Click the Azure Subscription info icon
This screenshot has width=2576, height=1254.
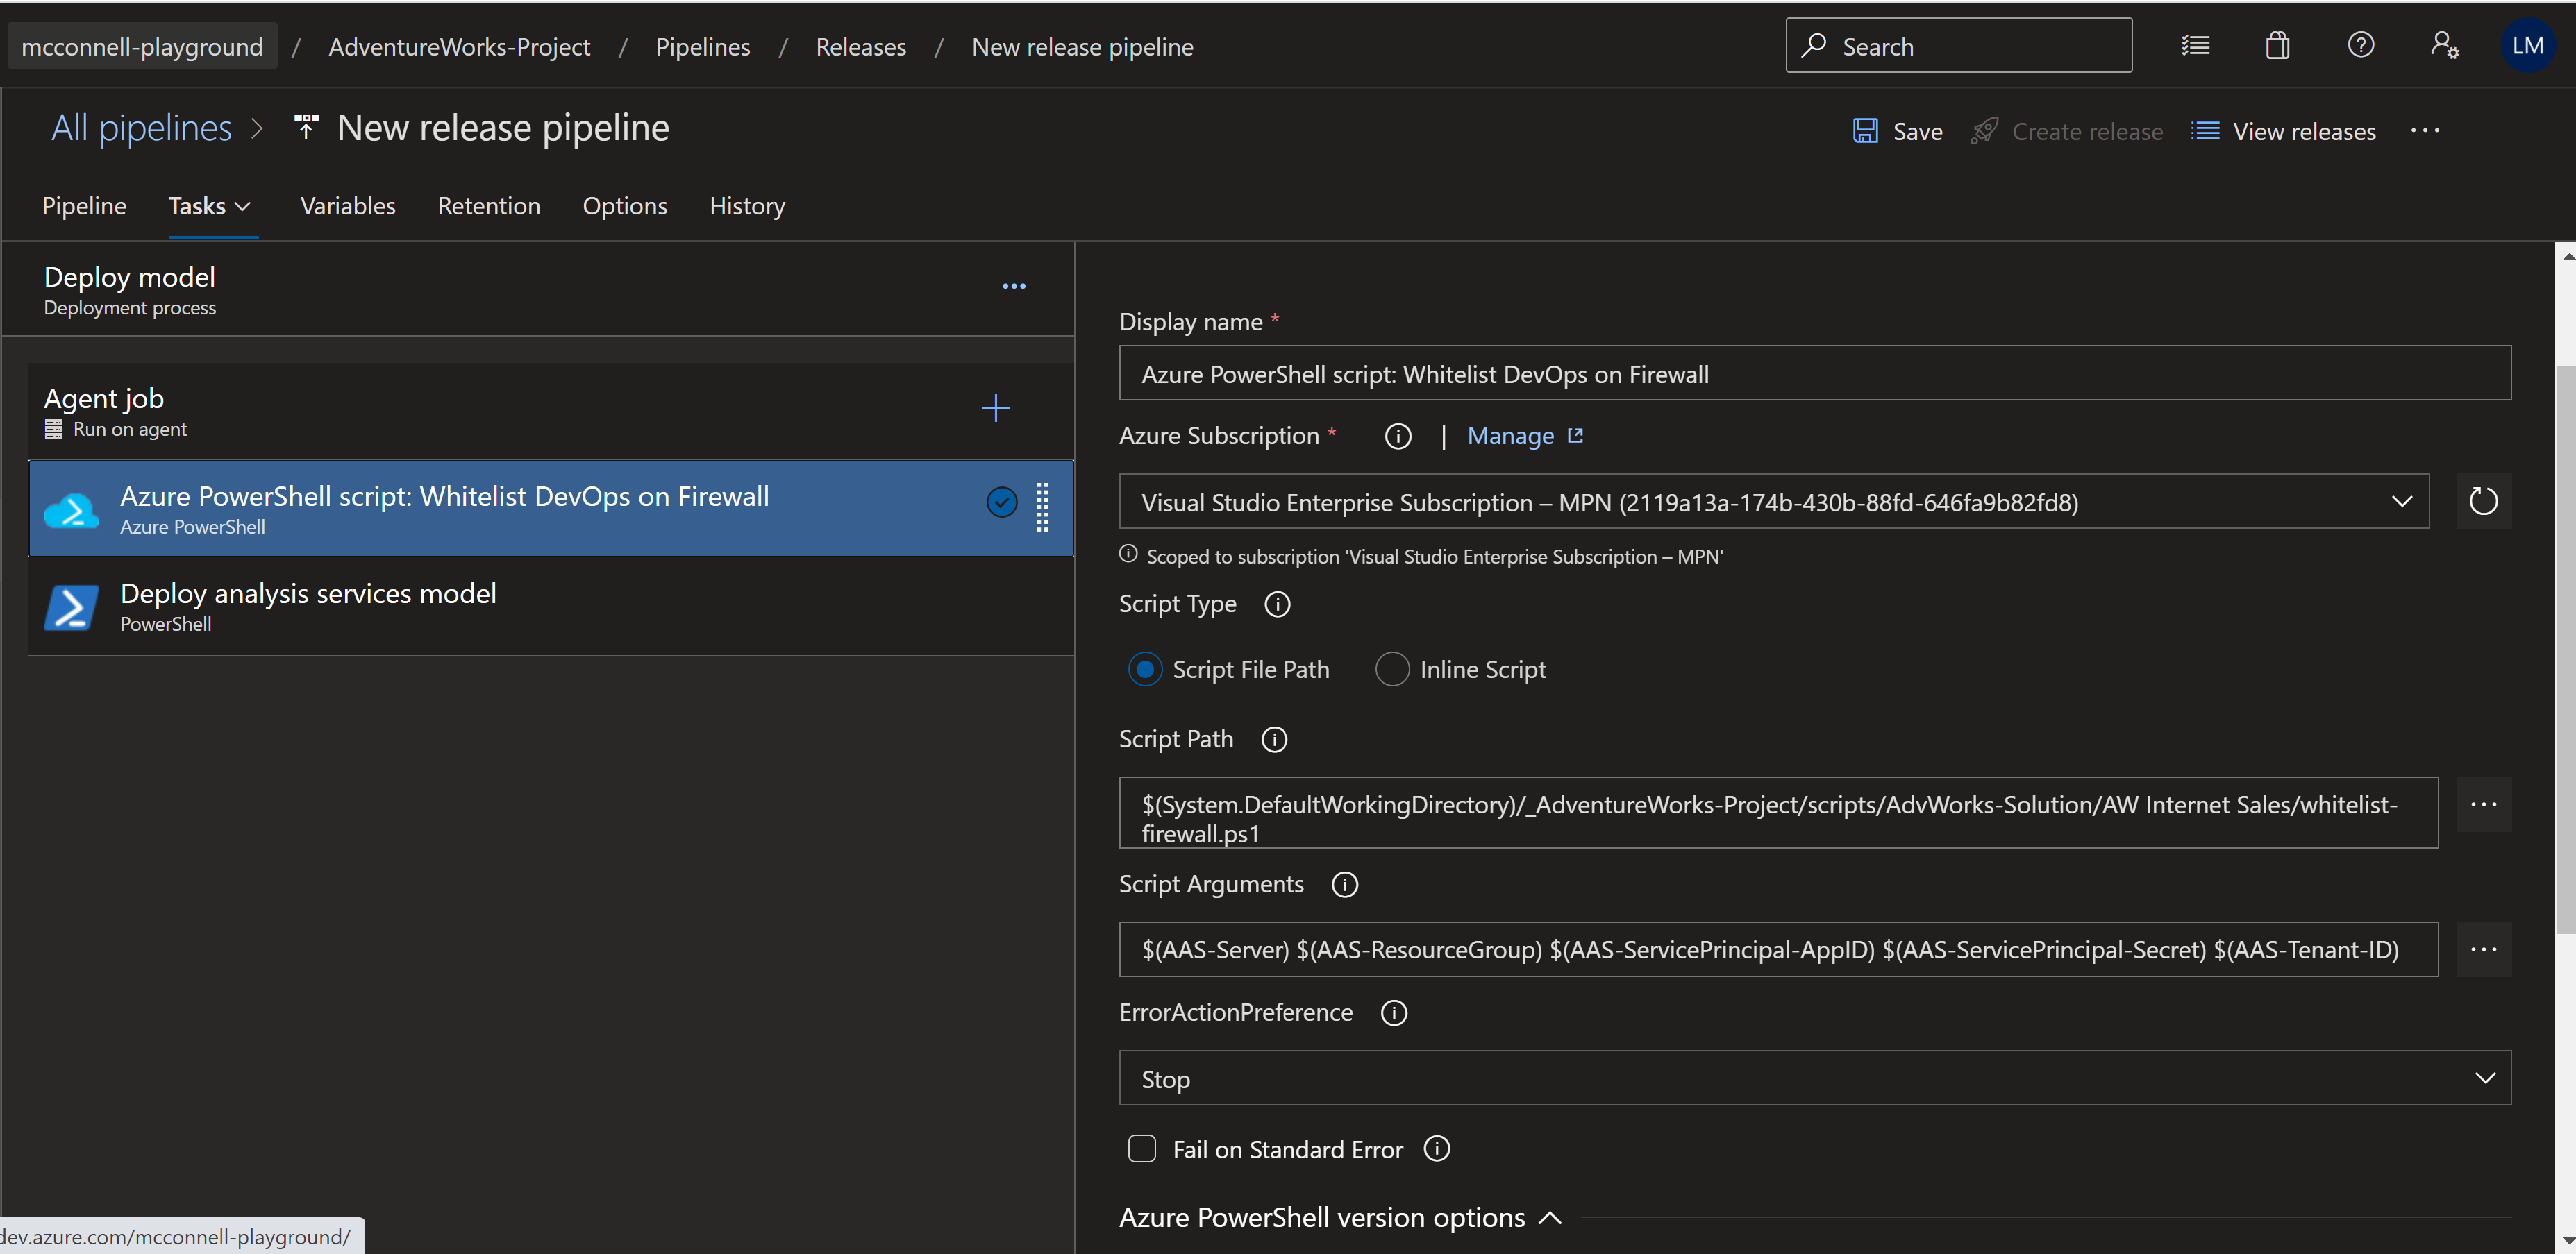pyautogui.click(x=1398, y=437)
